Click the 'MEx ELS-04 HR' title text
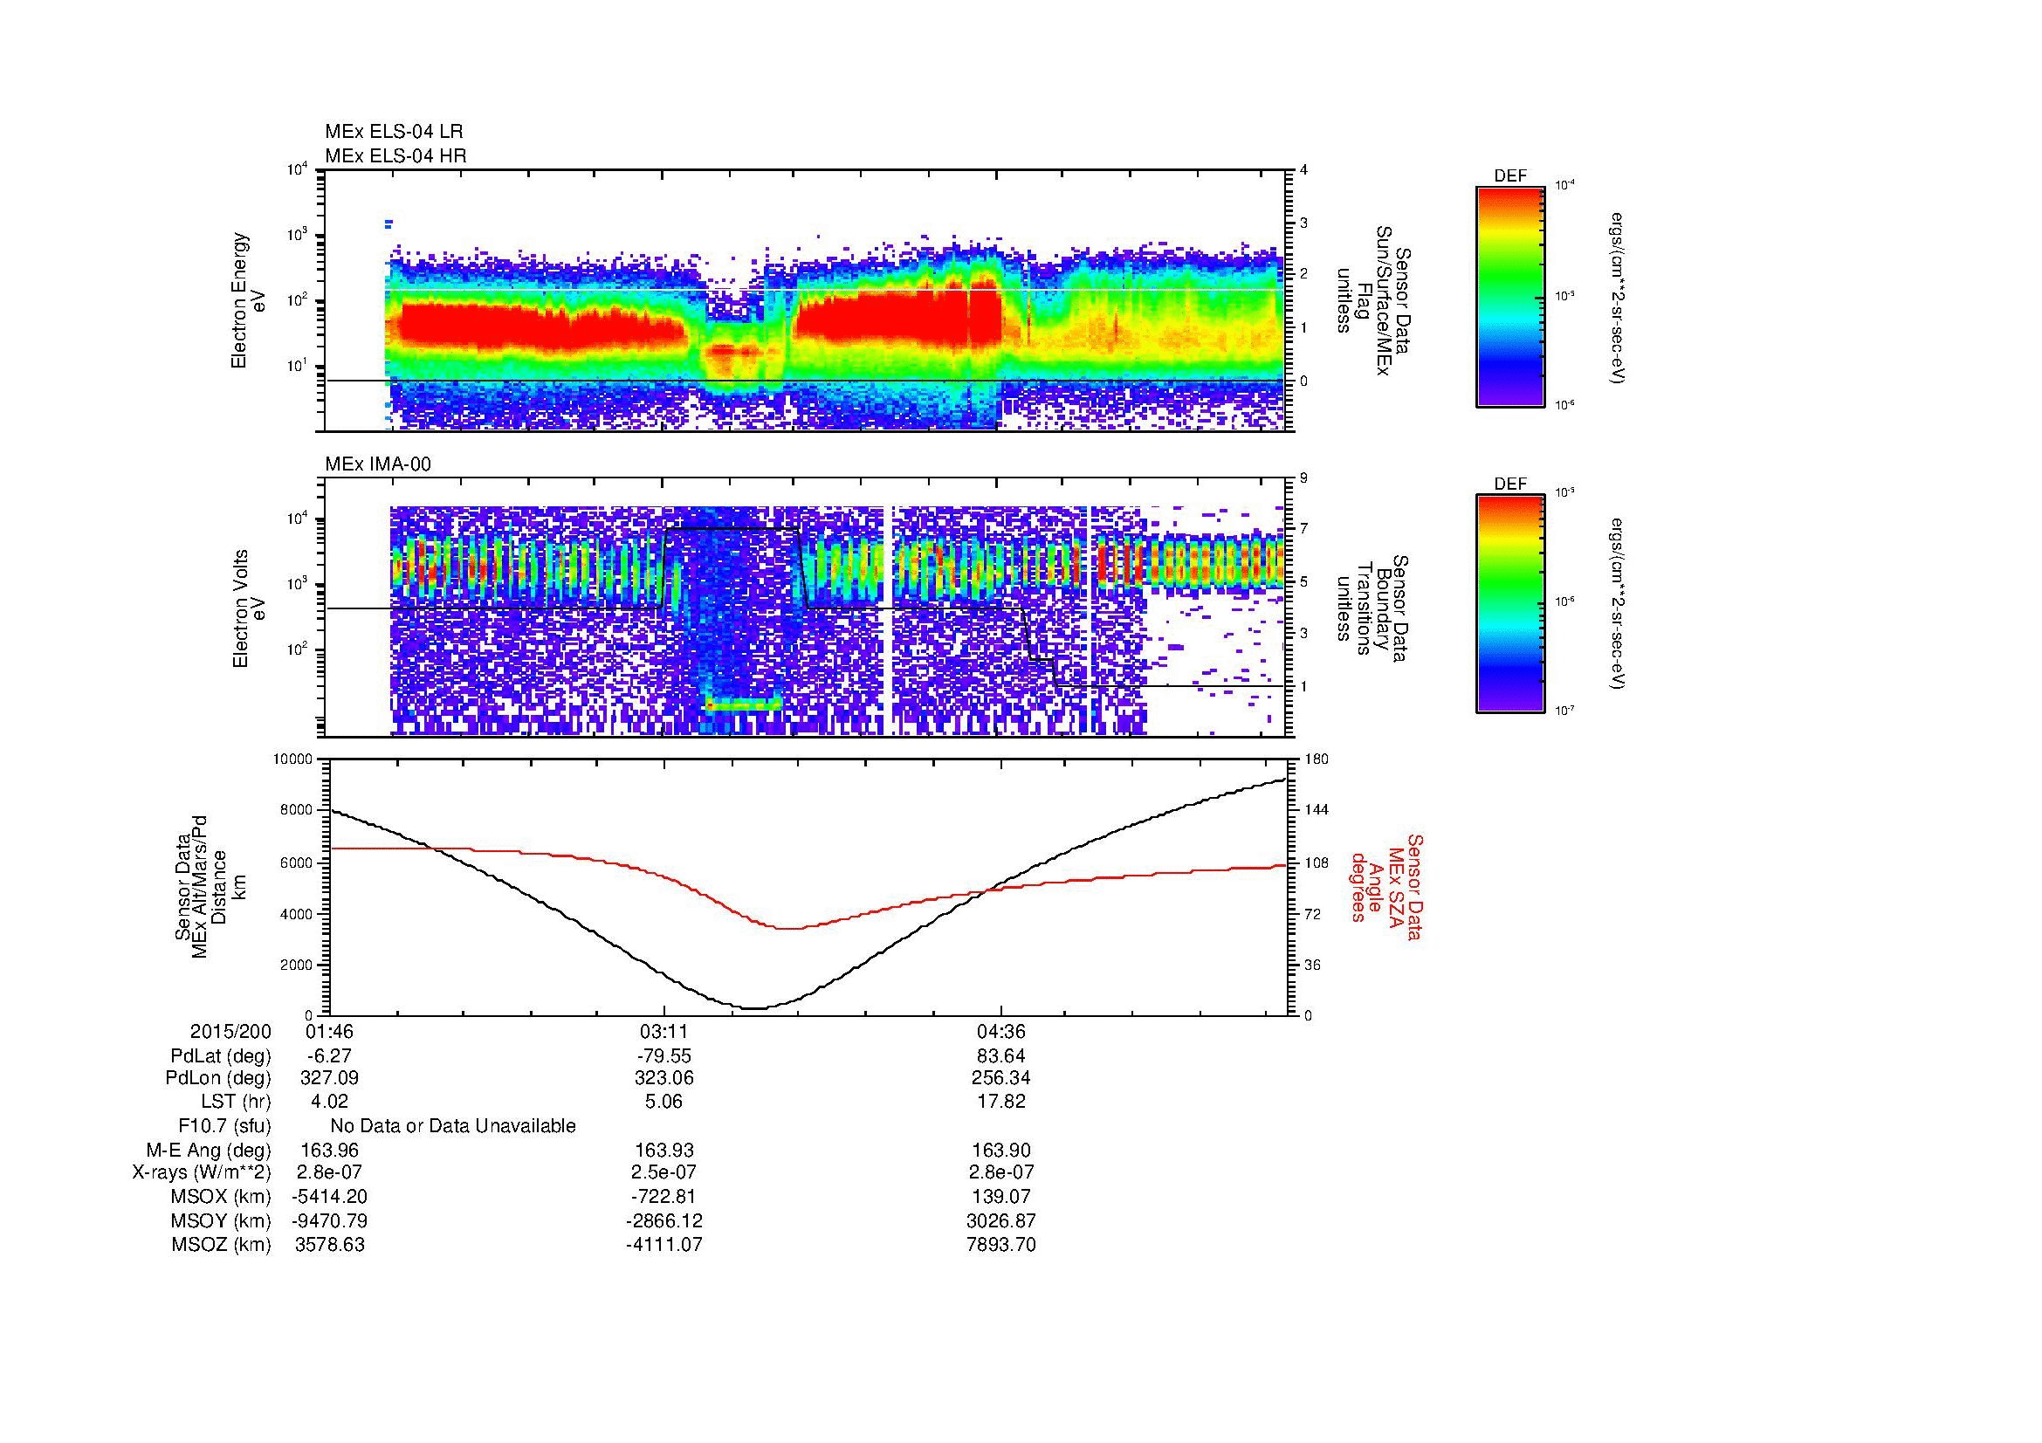The width and height of the screenshot is (2042, 1443). pyautogui.click(x=395, y=155)
